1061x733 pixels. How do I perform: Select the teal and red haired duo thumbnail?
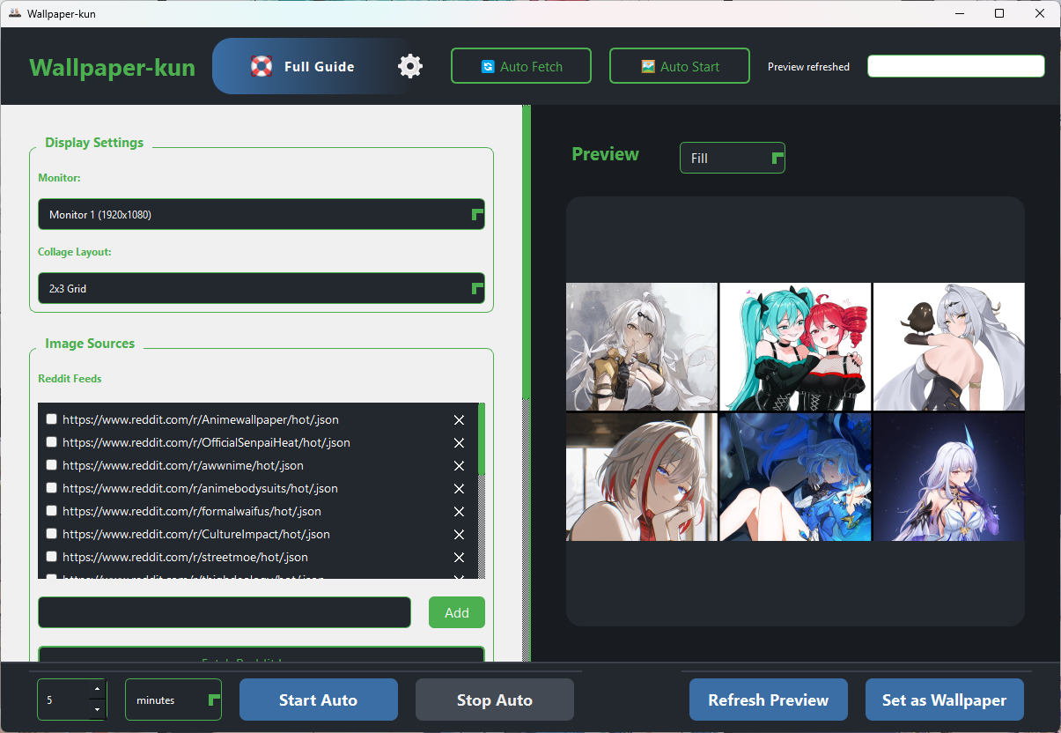[x=795, y=346]
